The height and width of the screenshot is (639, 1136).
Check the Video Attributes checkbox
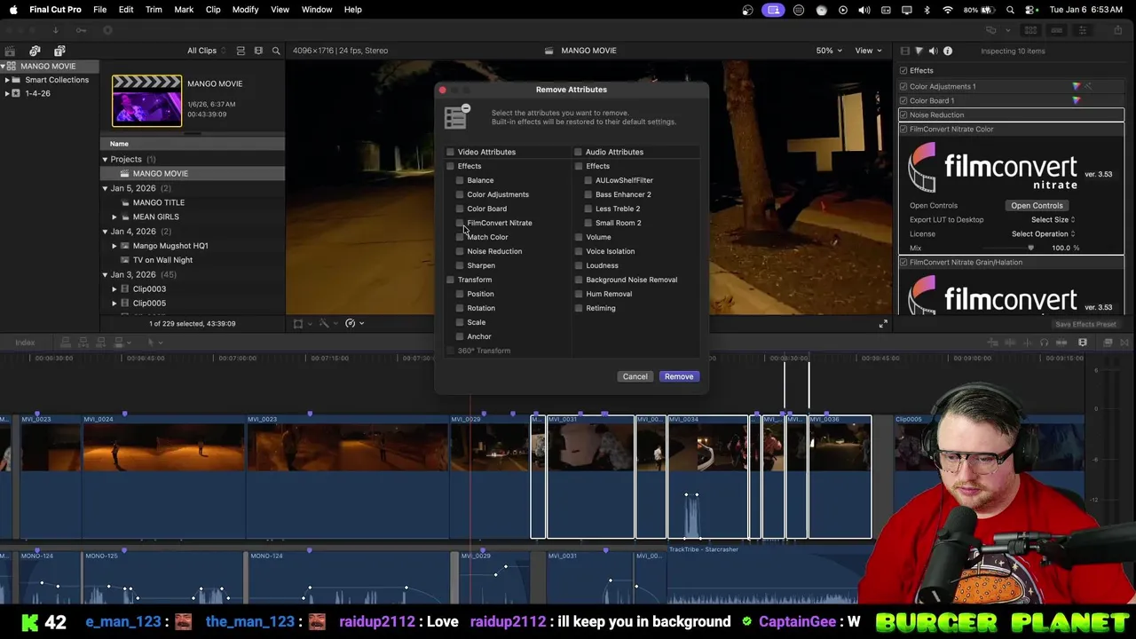[450, 152]
